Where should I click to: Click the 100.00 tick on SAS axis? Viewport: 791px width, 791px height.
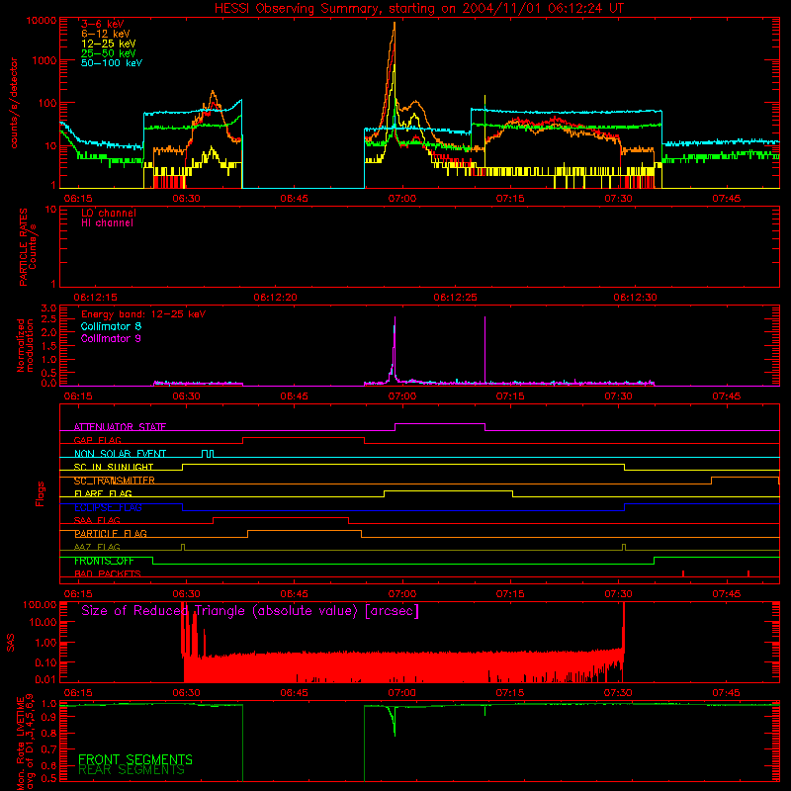point(40,605)
